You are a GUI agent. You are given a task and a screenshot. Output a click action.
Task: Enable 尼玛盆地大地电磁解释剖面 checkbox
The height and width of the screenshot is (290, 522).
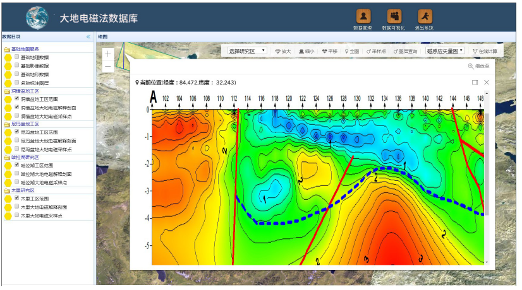[16, 140]
